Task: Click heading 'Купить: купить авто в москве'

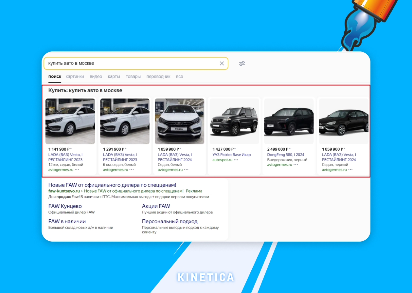Action: [x=85, y=90]
